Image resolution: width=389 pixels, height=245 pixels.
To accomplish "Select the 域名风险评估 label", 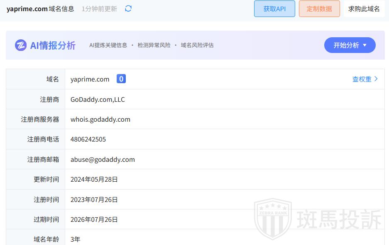I will [x=197, y=45].
